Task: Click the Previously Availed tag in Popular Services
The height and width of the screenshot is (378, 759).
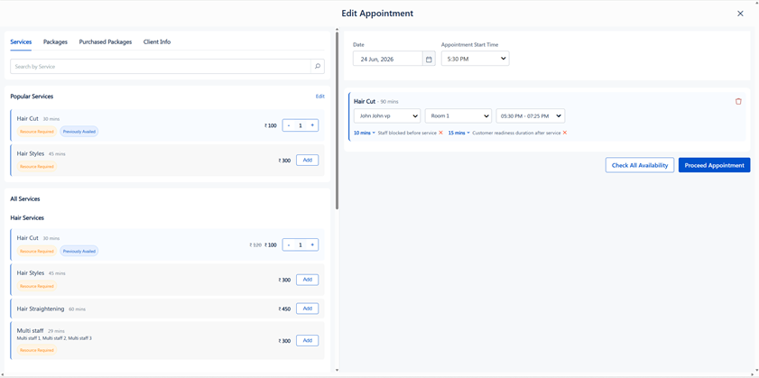Action: point(79,131)
